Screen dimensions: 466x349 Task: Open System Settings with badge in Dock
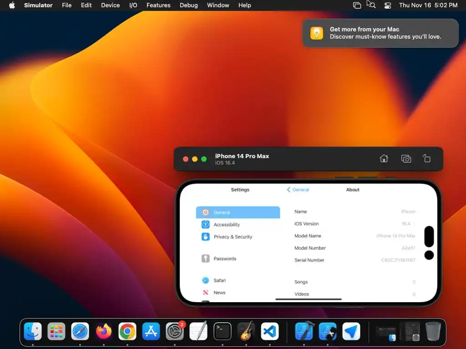click(175, 331)
